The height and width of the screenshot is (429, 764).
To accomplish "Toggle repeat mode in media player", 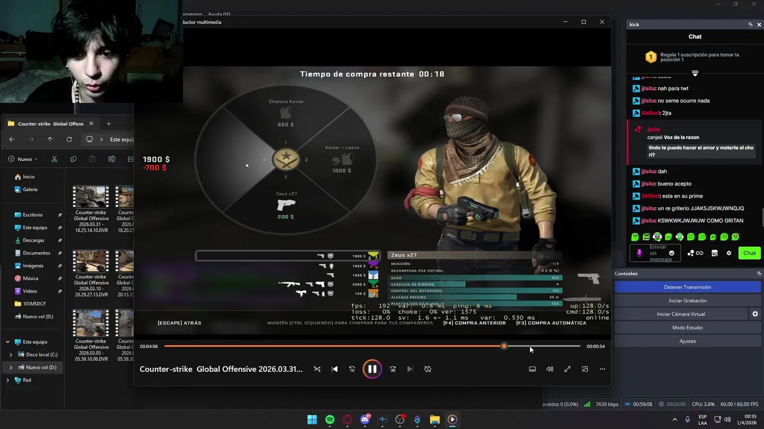I will coord(428,369).
